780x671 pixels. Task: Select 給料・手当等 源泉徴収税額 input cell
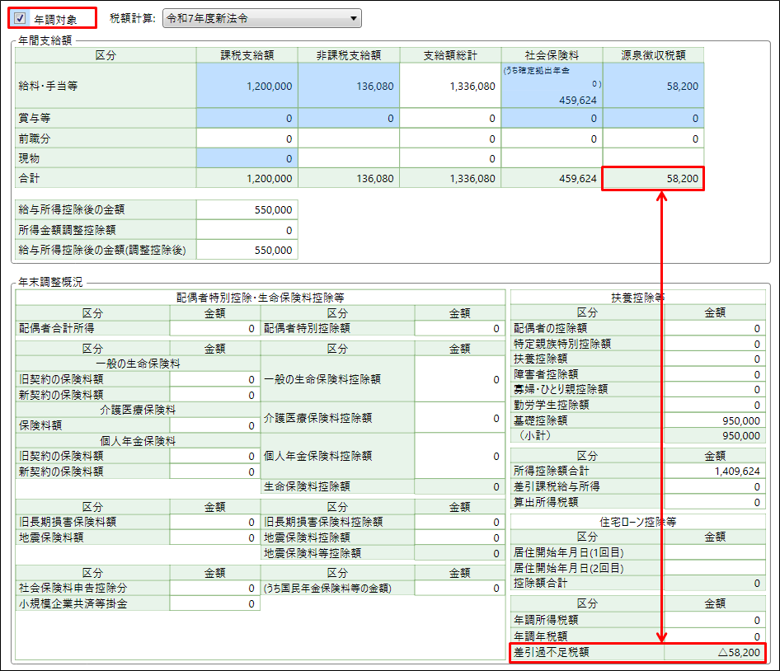[x=653, y=86]
